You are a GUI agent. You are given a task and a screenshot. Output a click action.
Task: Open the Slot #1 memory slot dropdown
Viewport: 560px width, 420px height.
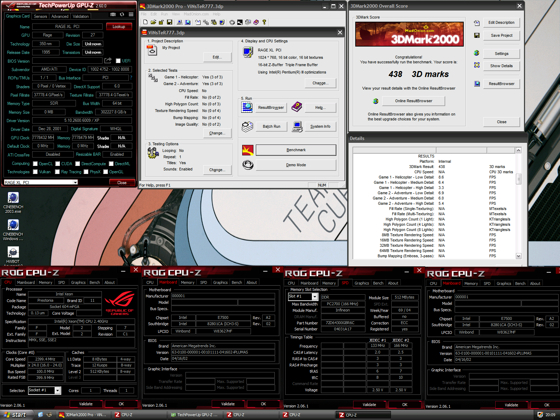[x=315, y=297]
